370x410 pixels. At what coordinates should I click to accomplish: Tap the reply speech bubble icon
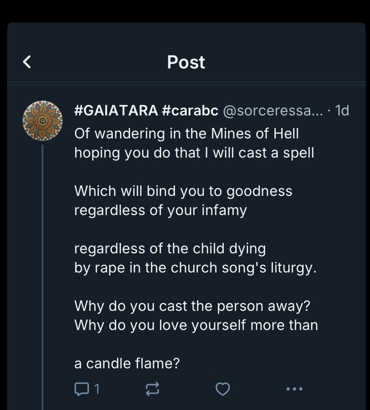tap(82, 389)
